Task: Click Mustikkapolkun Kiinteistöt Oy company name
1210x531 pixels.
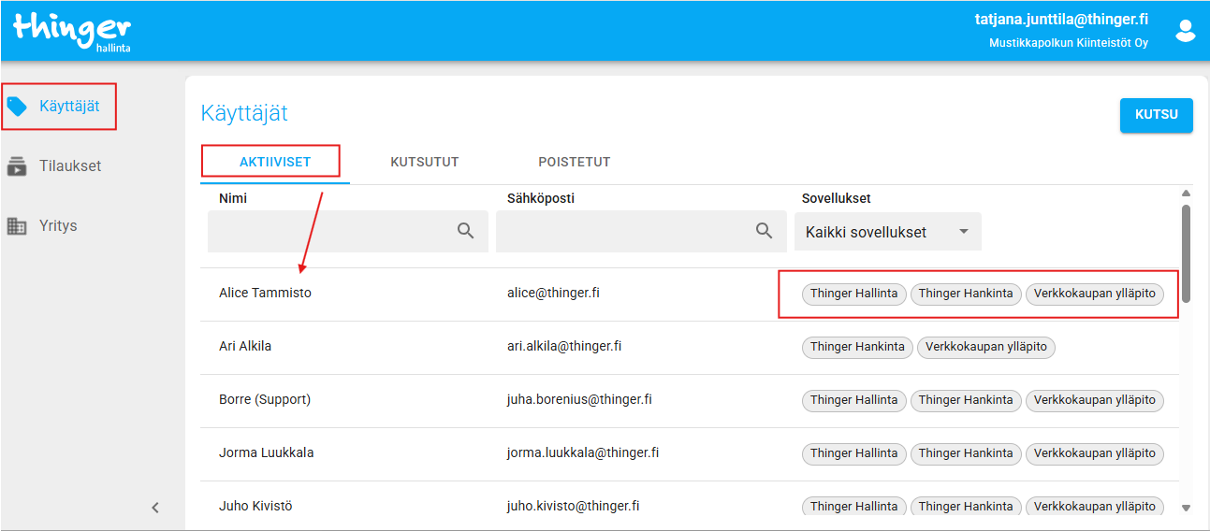Action: pos(1069,43)
